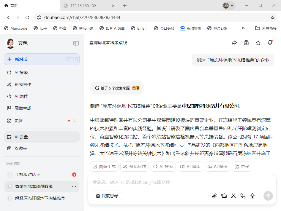The image size is (281, 211).
Task: Star this conversation as a favorite
Action: click(x=258, y=43)
